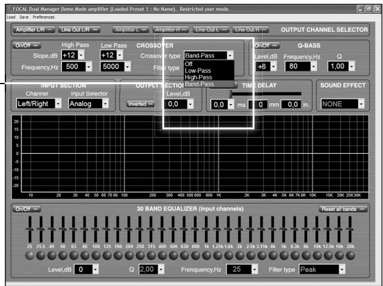
Task: Open Q-Bass Level +6 dropdown
Action: pos(274,66)
